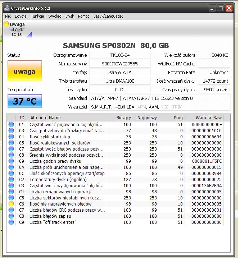This screenshot has height=258, width=240.
Task: Maximize the CrystalDiskInfo window
Action: pos(221,8)
